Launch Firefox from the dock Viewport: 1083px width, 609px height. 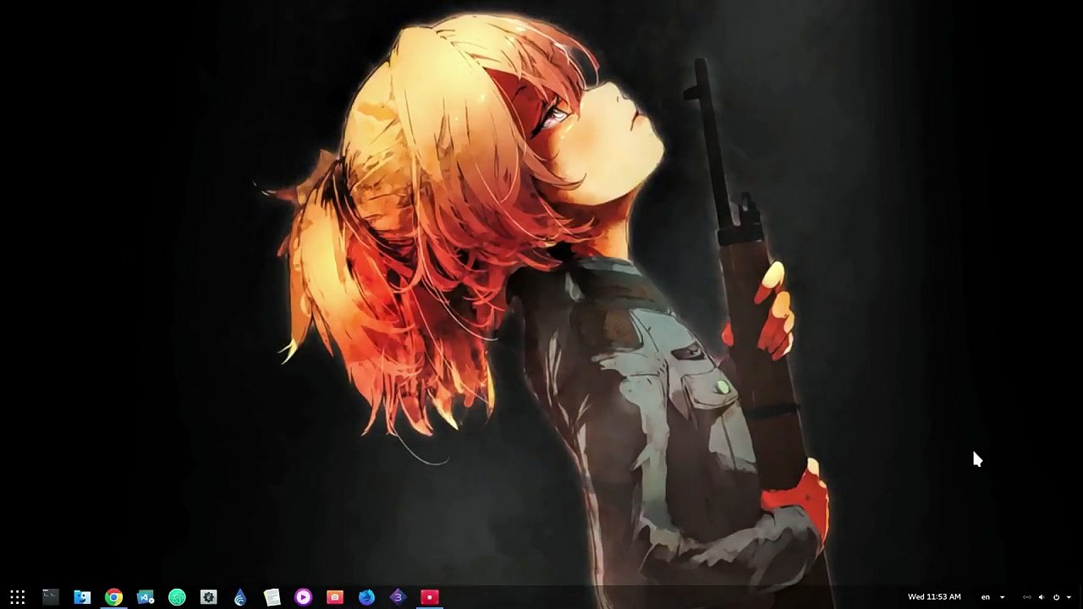[x=366, y=597]
